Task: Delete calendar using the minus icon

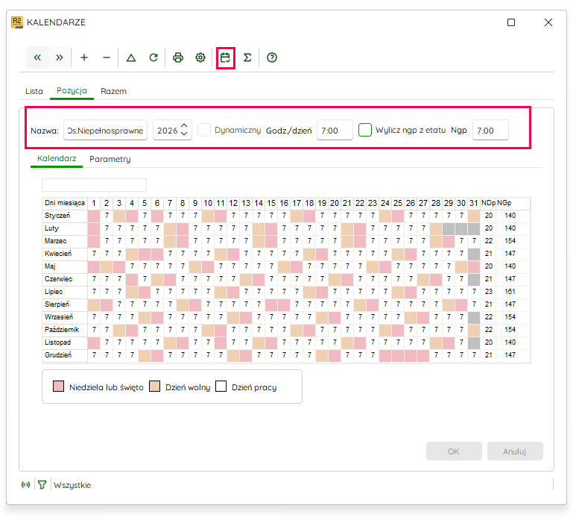Action: [107, 57]
